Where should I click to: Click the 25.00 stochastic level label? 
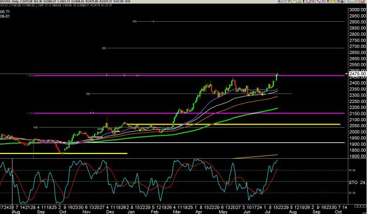click(352, 193)
